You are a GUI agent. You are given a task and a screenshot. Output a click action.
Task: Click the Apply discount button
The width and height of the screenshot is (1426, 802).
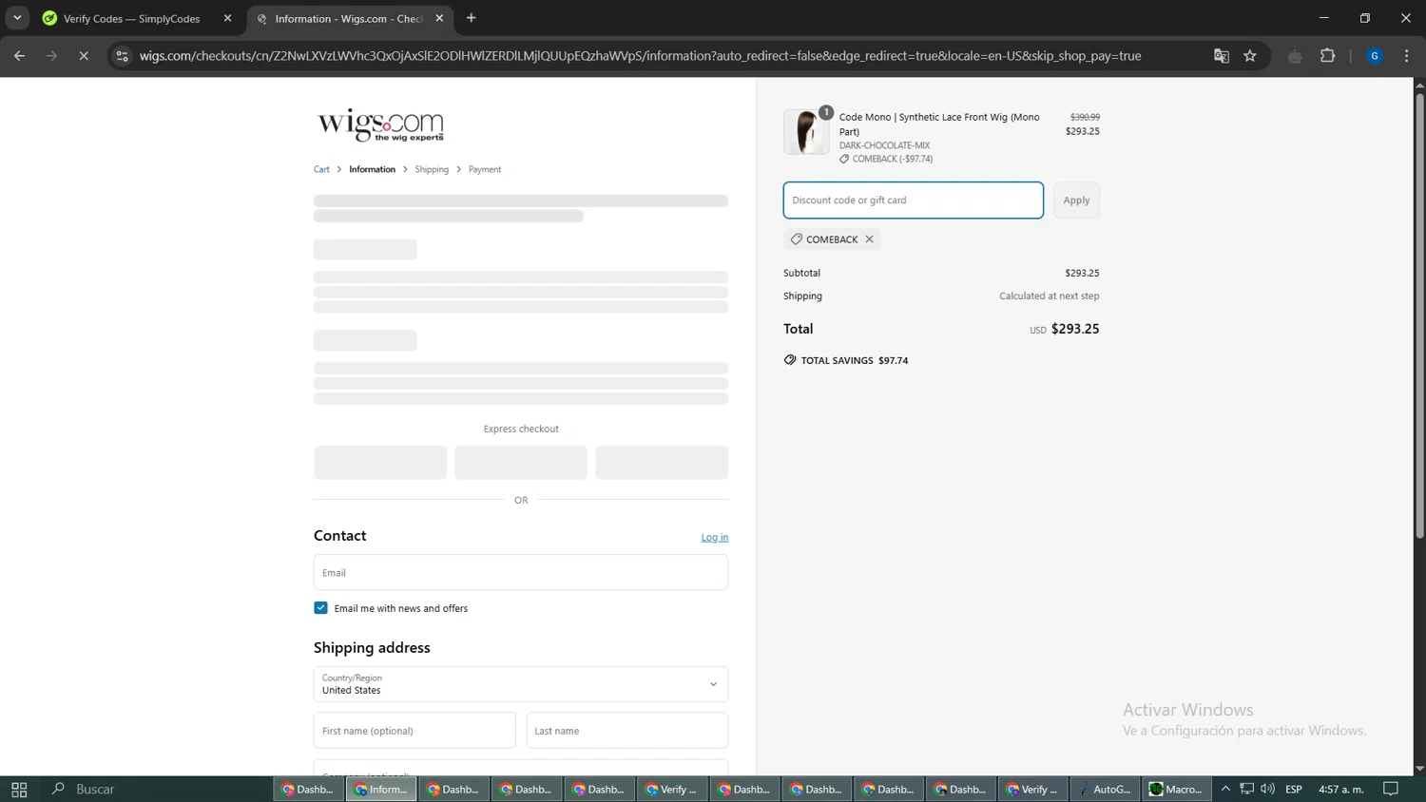(x=1076, y=200)
